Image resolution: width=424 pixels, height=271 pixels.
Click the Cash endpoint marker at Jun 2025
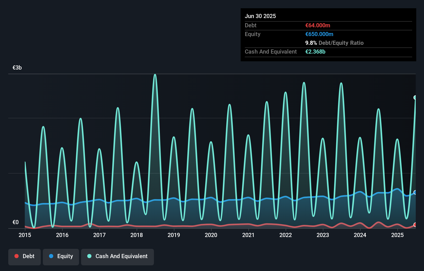[x=415, y=97]
